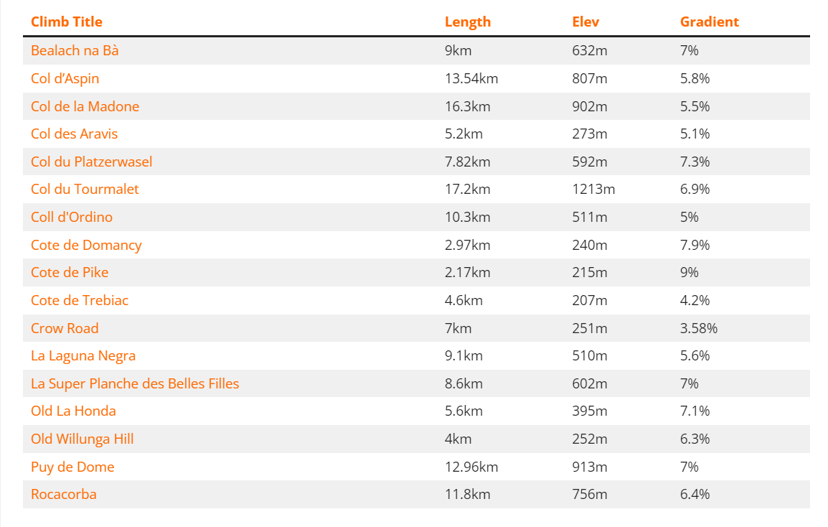Select the Col des Aravis link
The width and height of the screenshot is (828, 527).
click(74, 134)
